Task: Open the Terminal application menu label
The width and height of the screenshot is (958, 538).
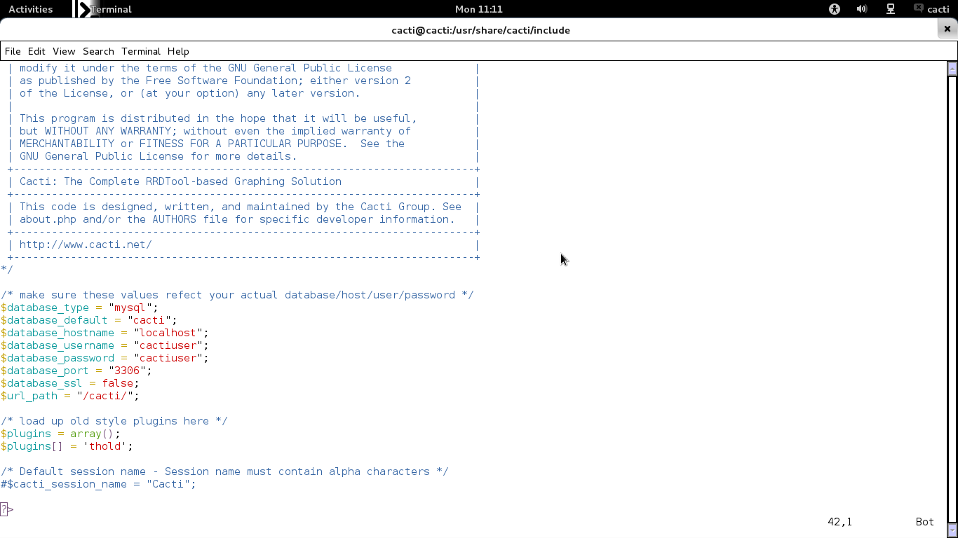Action: coord(112,9)
